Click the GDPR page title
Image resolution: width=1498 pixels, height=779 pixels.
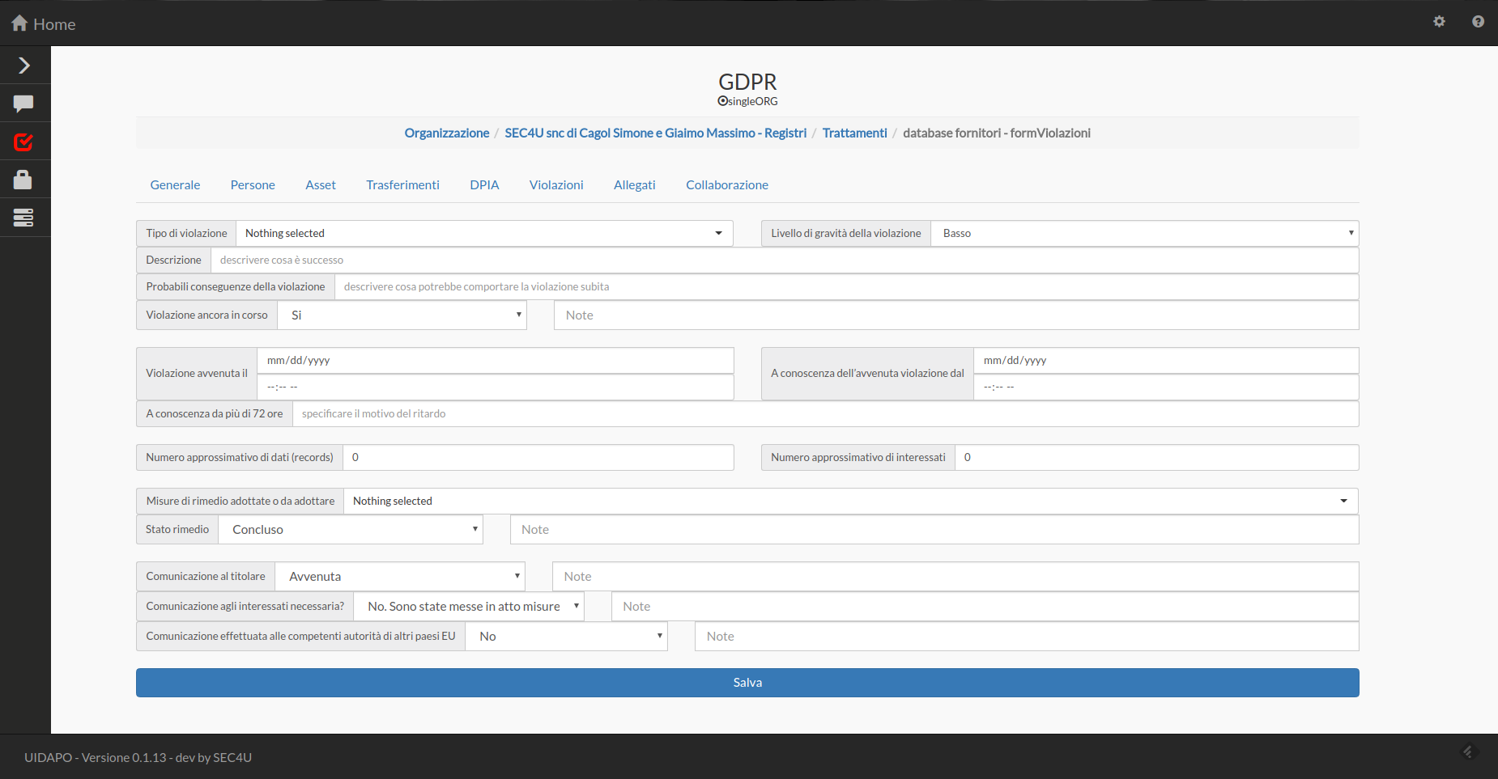tap(747, 83)
